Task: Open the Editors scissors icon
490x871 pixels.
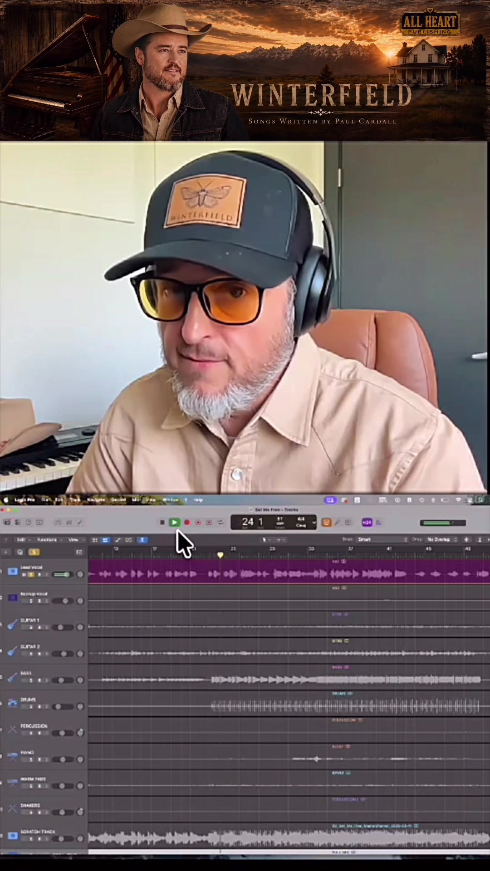Action: (x=79, y=522)
